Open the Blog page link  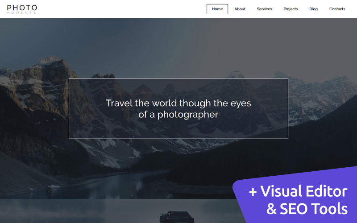313,9
